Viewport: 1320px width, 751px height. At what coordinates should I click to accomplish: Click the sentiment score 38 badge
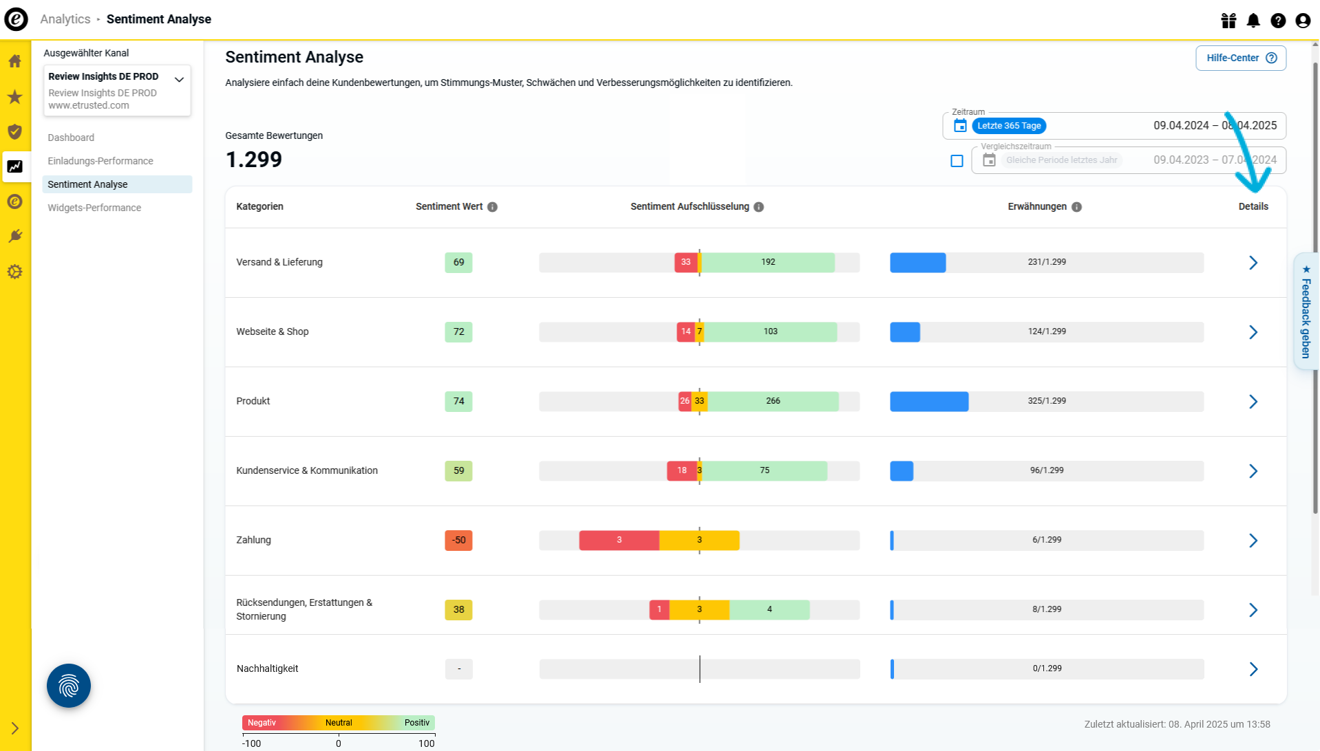(x=458, y=609)
